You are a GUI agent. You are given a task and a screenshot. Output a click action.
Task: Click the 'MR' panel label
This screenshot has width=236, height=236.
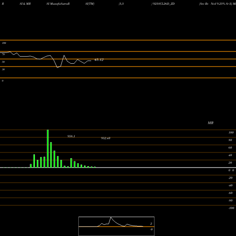pyautogui.click(x=211, y=123)
